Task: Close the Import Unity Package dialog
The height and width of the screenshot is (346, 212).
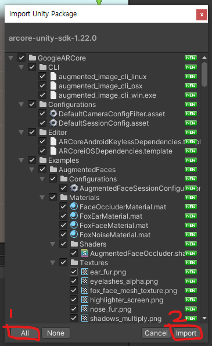Action: [x=202, y=15]
